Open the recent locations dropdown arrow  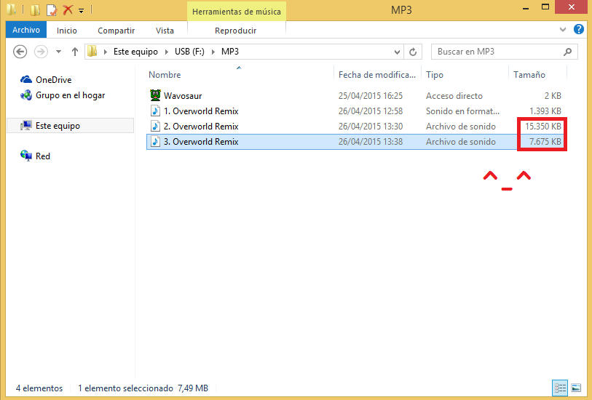pyautogui.click(x=58, y=52)
